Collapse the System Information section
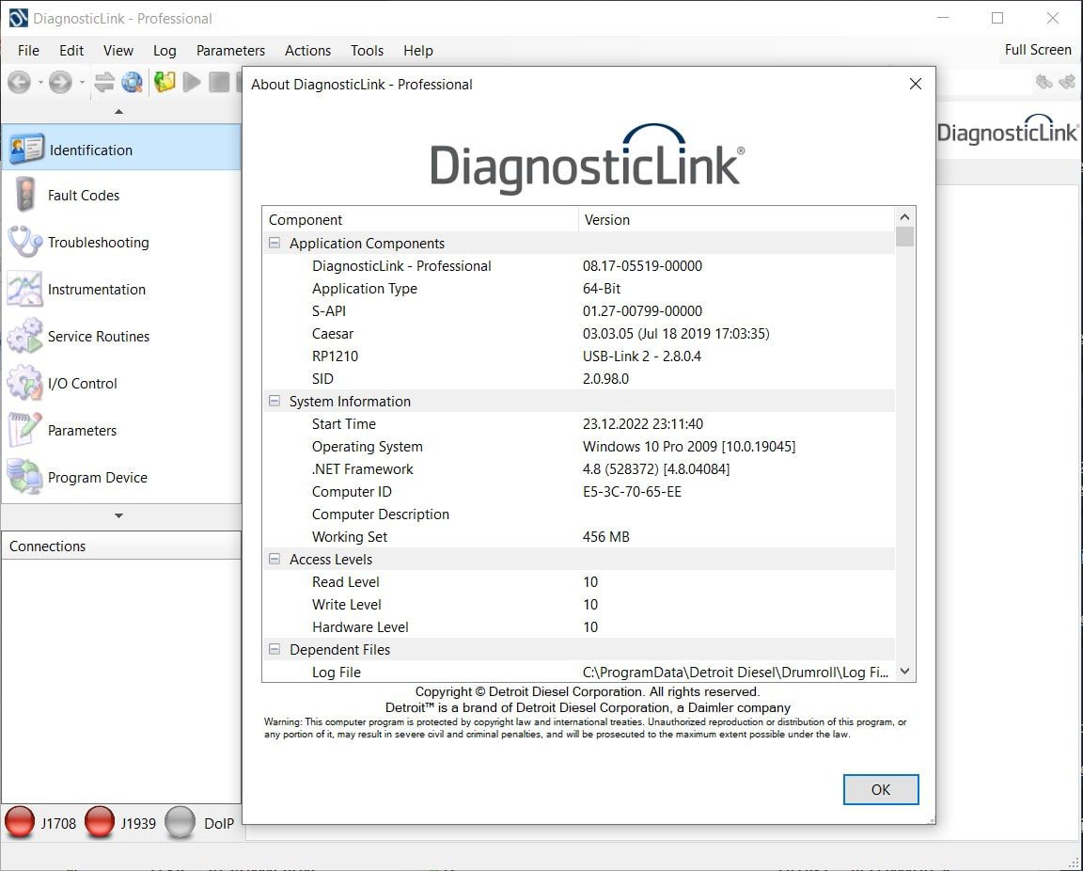This screenshot has width=1083, height=871. click(273, 401)
